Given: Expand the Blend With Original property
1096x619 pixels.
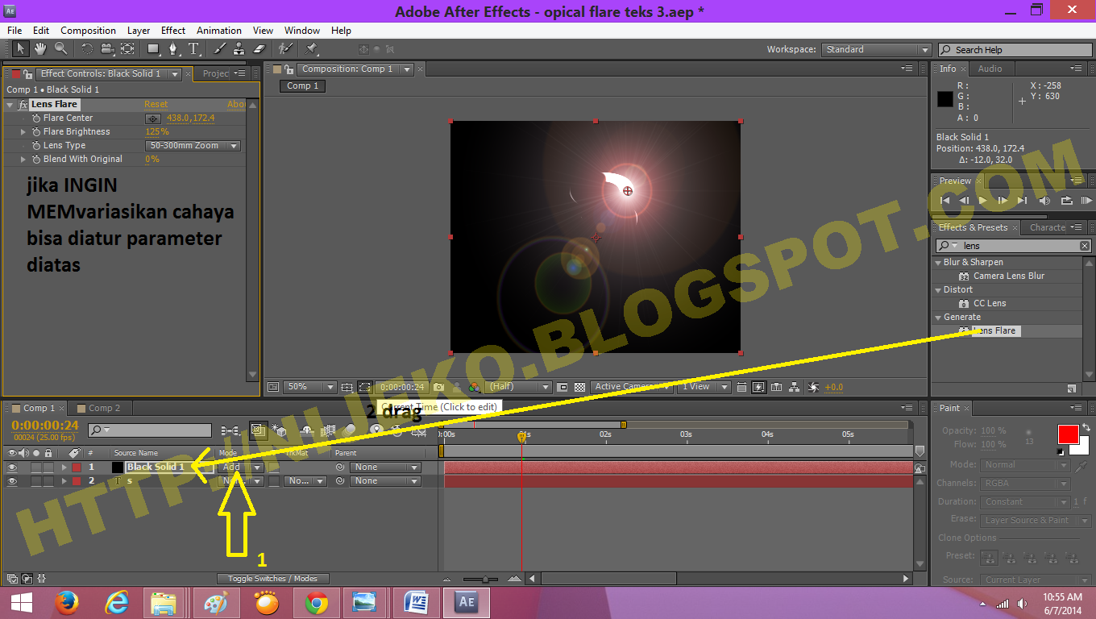Looking at the screenshot, I should point(21,159).
